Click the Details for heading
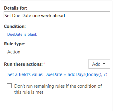Viewport: 113px width, 112px height. coord(16,8)
